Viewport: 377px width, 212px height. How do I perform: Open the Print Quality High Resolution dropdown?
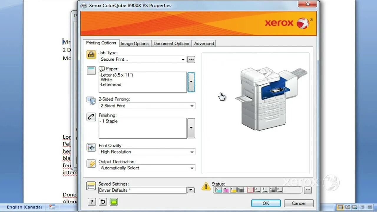(147, 152)
